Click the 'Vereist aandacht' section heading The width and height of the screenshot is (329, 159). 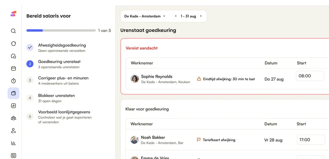click(x=141, y=48)
